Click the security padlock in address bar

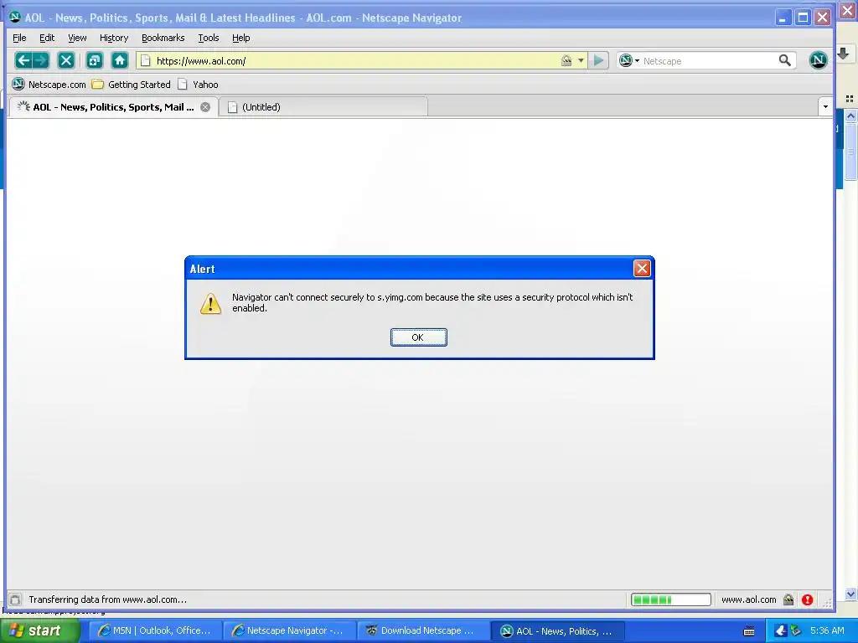pyautogui.click(x=566, y=60)
